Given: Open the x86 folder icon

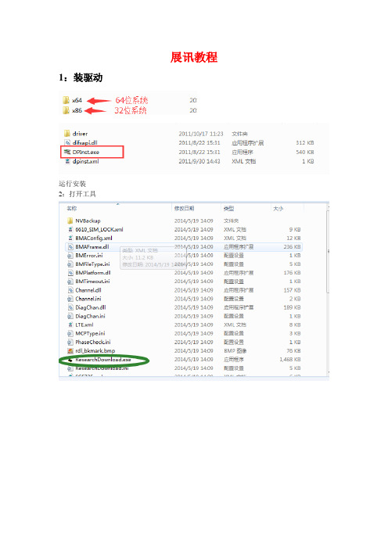Looking at the screenshot, I should click(66, 110).
